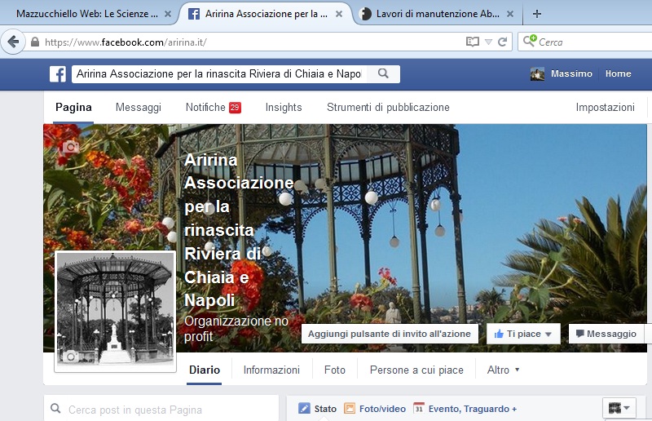Close the Aririna Associazione tab
The image size is (652, 421).
(x=339, y=14)
